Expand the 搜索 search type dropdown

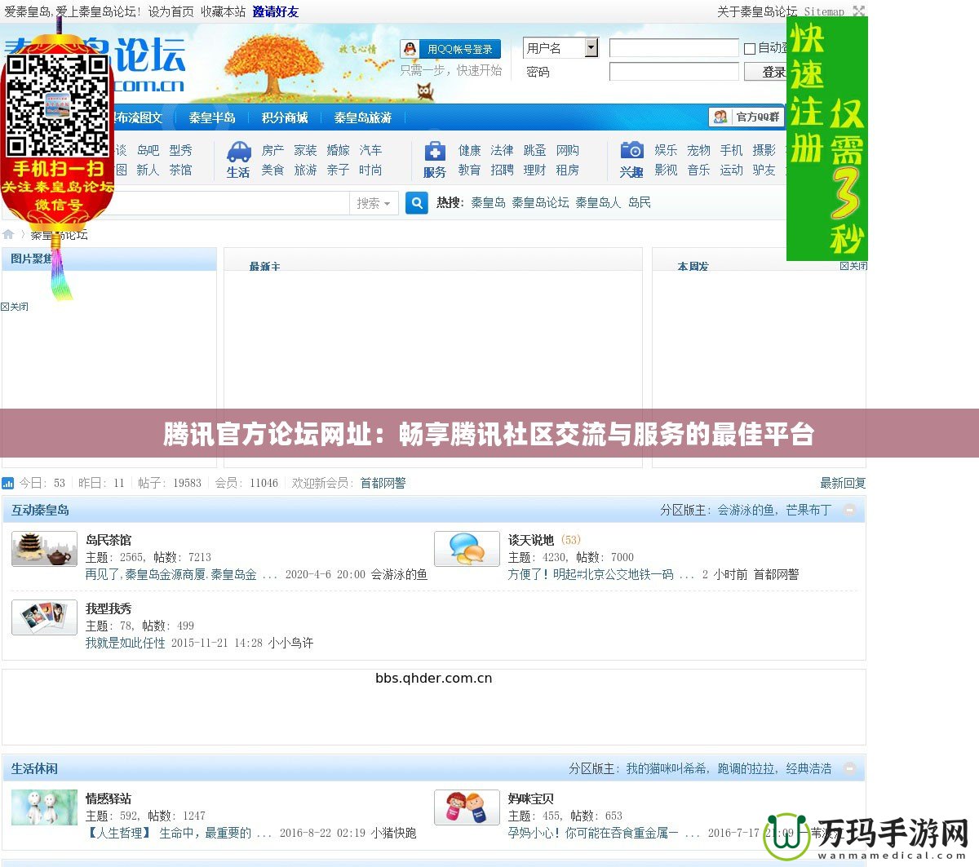coord(374,203)
